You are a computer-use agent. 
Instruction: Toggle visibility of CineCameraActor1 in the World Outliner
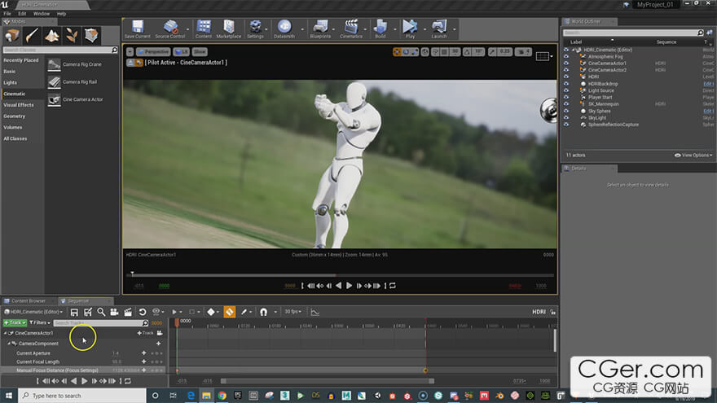(566, 63)
